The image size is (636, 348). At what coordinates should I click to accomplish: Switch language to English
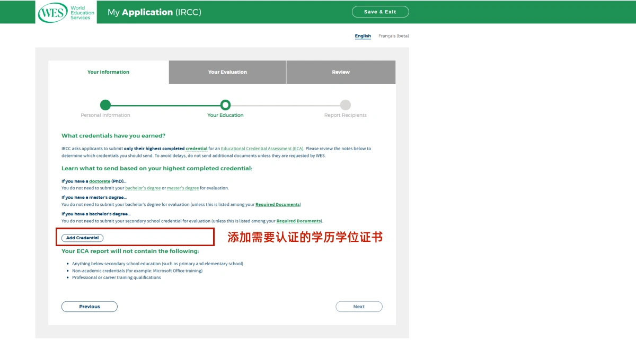click(x=363, y=36)
